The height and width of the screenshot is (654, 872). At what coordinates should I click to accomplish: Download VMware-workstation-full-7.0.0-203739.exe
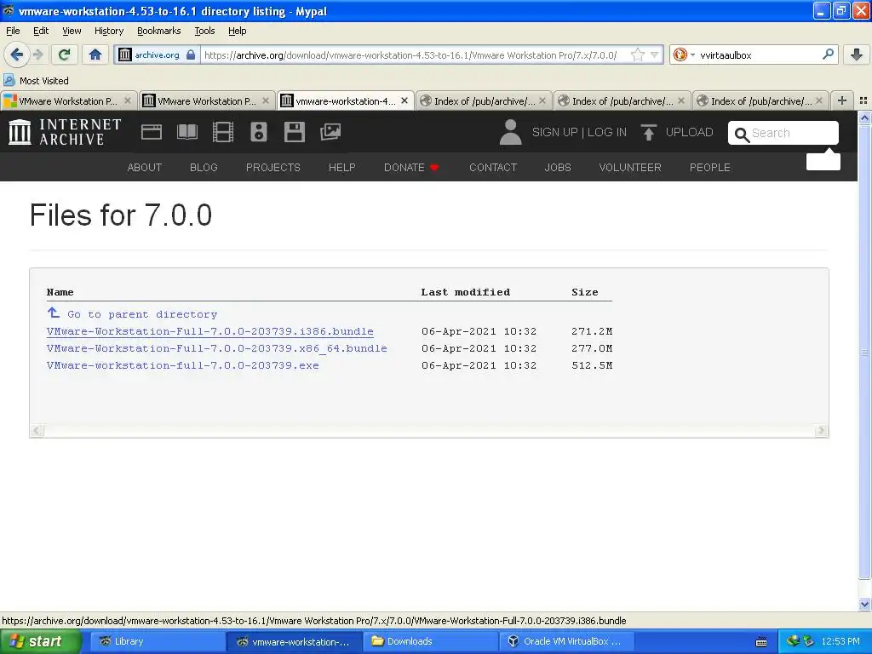(x=183, y=365)
